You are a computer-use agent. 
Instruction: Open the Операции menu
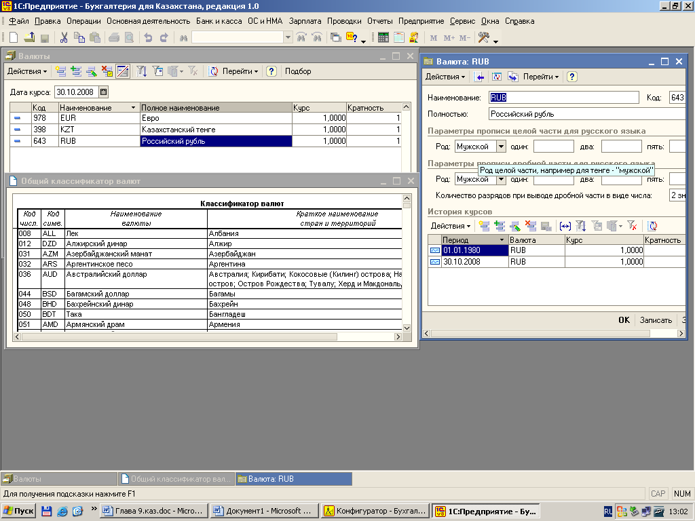coord(83,21)
